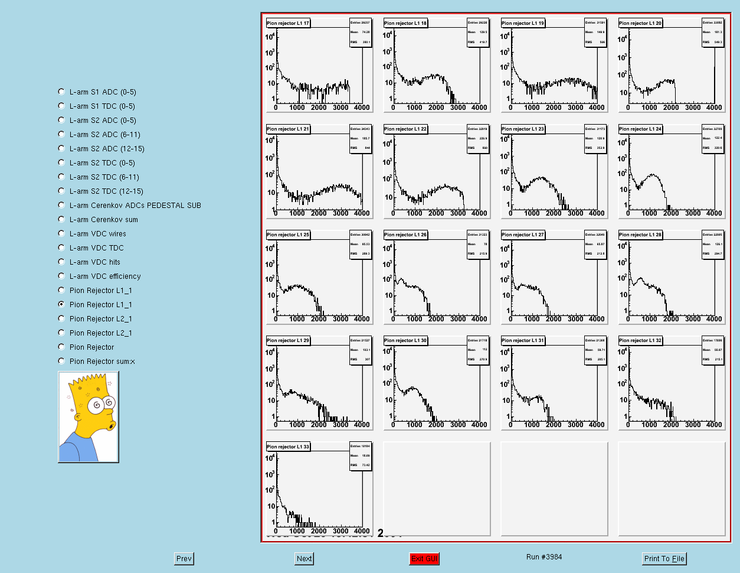
Task: Choose L-arm S2 TDC (0-5) option
Action: [x=61, y=162]
